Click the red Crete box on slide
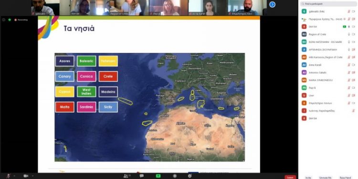Viewport: 358px width, 179px height. pyautogui.click(x=108, y=76)
